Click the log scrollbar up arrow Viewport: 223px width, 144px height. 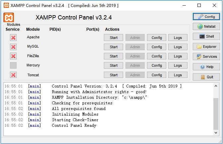216,86
